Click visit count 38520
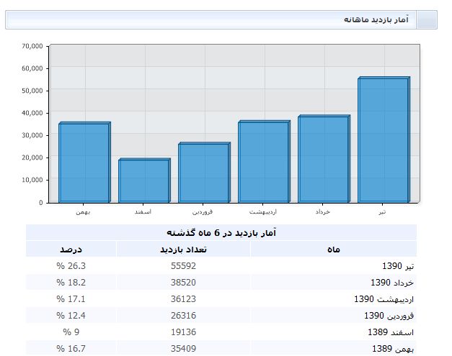The image size is (452, 356). point(183,283)
